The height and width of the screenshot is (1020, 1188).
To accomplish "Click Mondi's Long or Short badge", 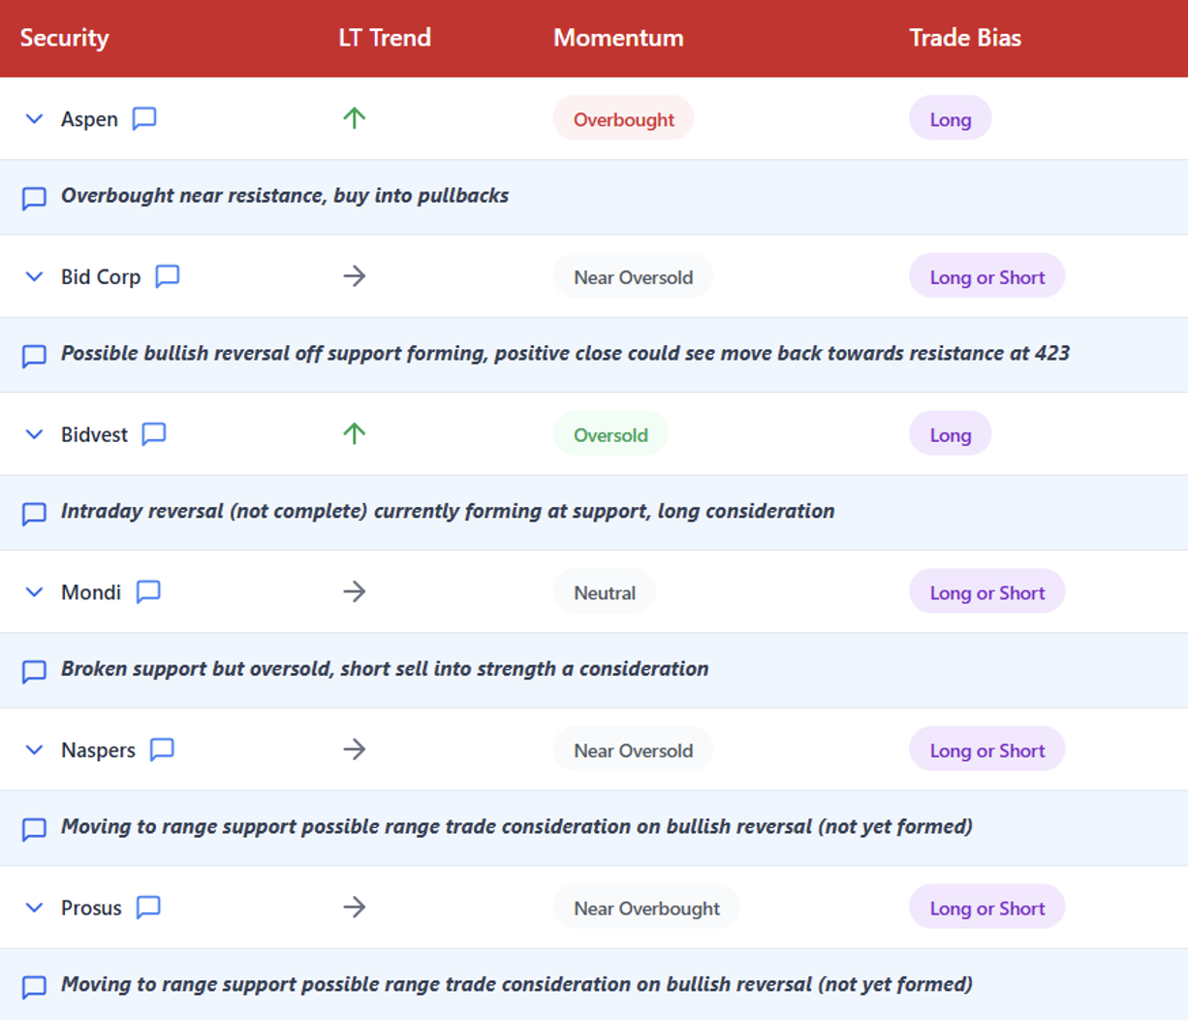I will pos(986,592).
